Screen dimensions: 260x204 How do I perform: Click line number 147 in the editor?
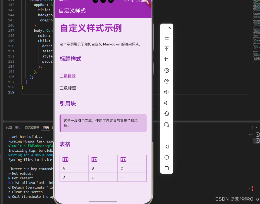[x=11, y=31]
